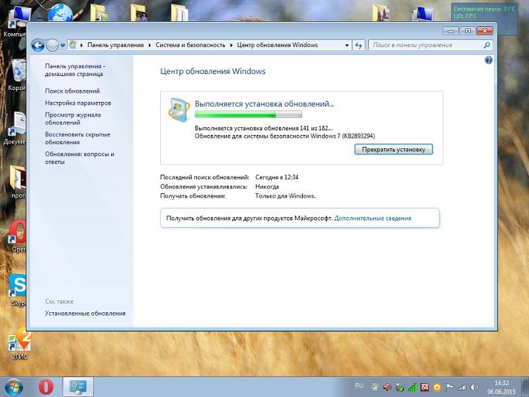
Task: Open Обновления: вопросы и ответы
Action: click(79, 157)
